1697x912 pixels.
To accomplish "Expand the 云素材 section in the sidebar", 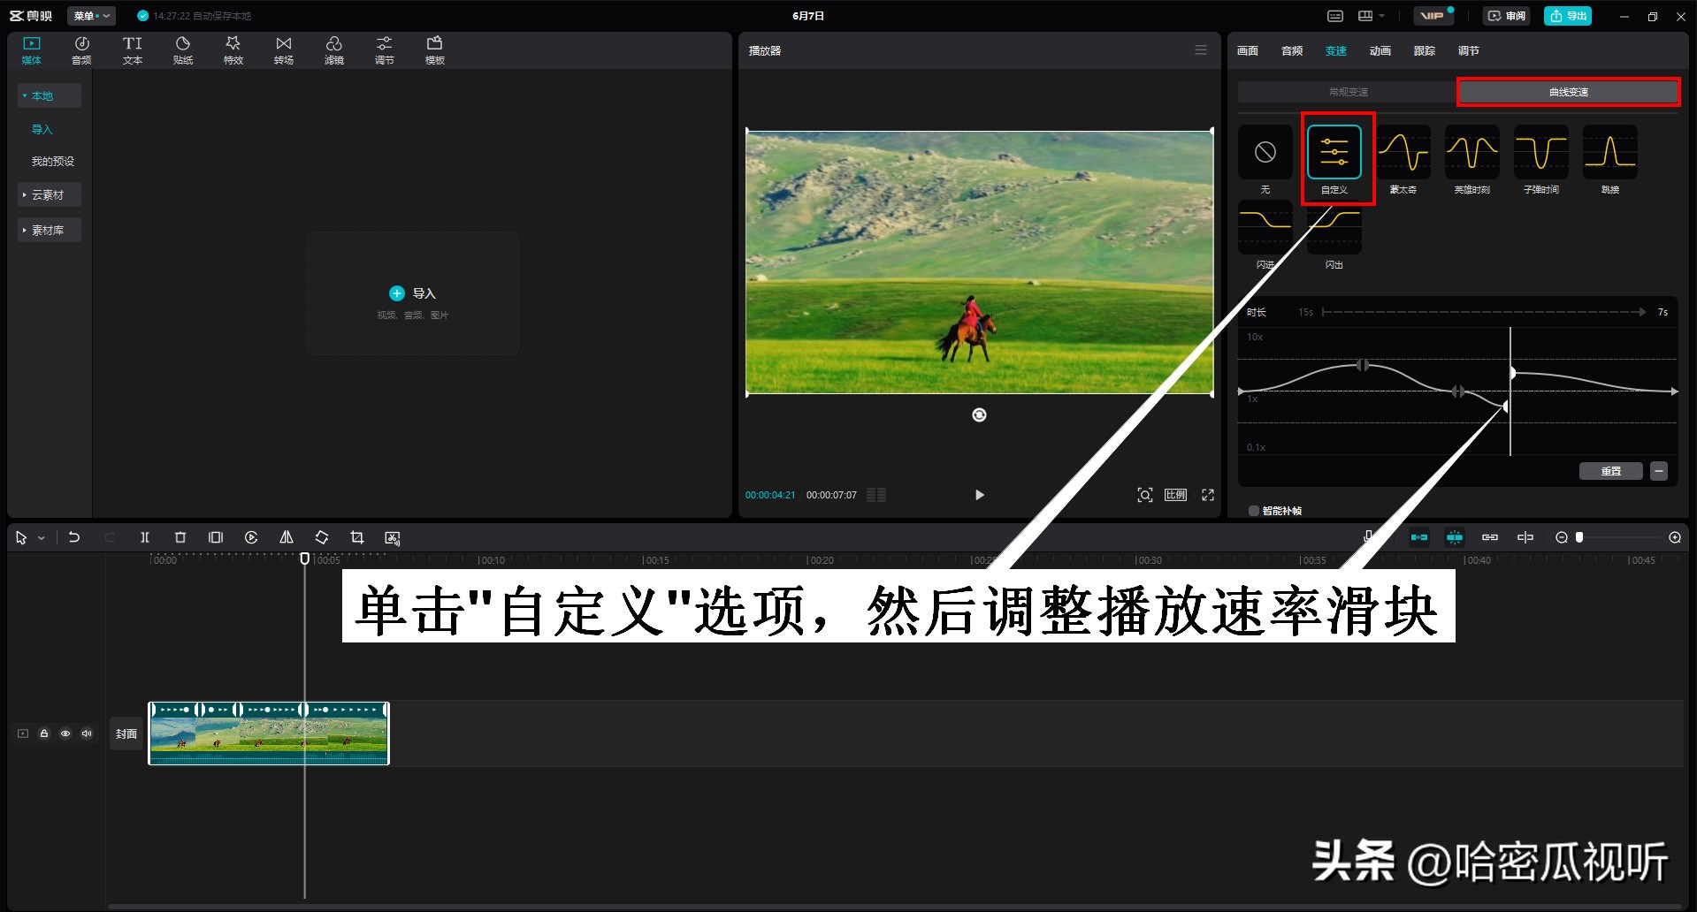I will [49, 194].
